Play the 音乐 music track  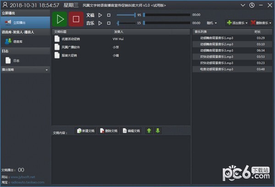tap(100, 22)
